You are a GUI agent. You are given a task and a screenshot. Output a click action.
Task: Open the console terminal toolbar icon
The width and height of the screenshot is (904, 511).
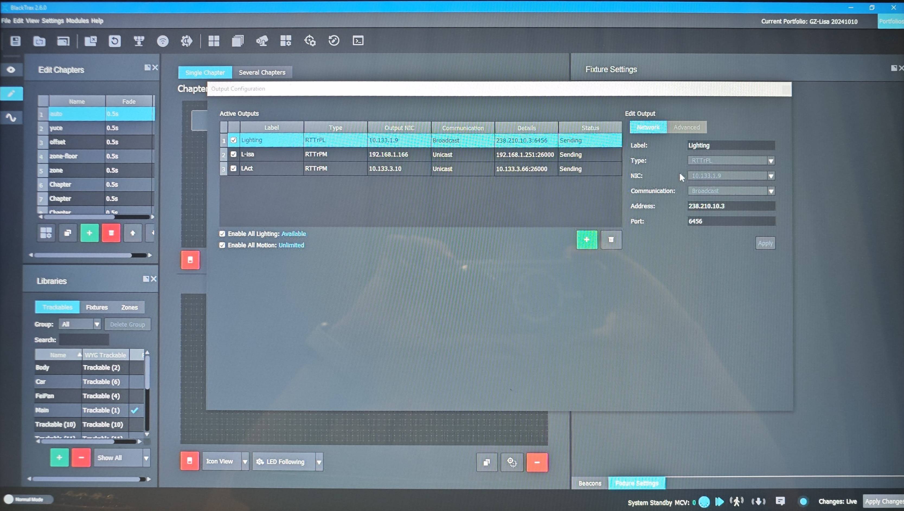[x=358, y=41]
